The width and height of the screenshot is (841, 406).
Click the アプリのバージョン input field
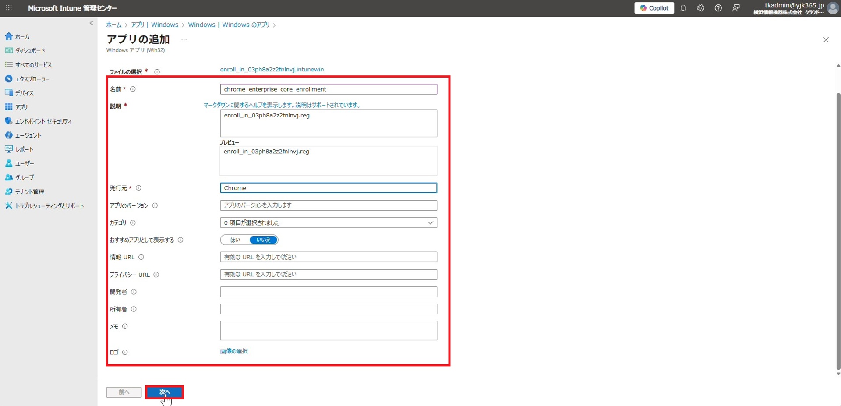(x=328, y=205)
